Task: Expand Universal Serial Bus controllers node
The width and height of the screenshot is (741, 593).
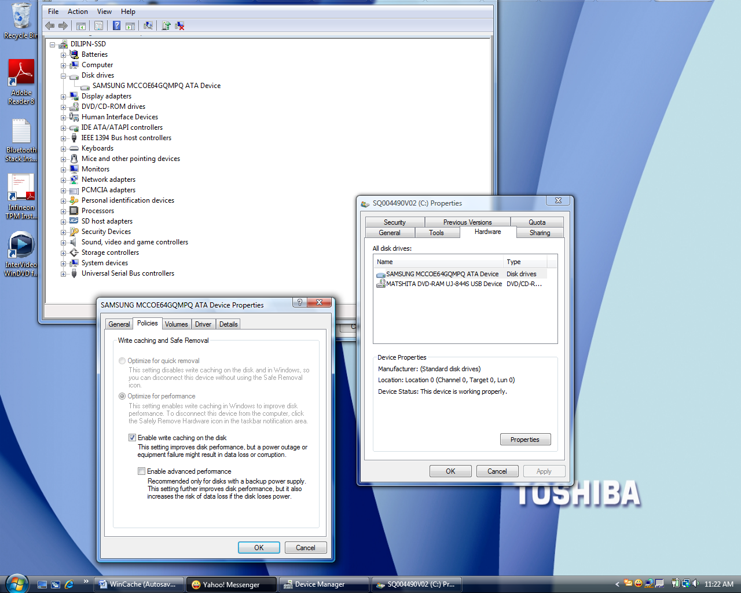Action: coord(63,274)
